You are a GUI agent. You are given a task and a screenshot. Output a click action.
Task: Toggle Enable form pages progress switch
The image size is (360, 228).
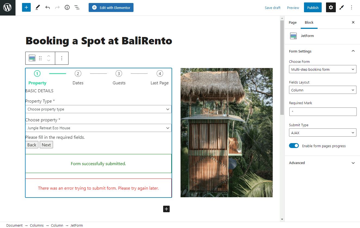[x=294, y=146]
